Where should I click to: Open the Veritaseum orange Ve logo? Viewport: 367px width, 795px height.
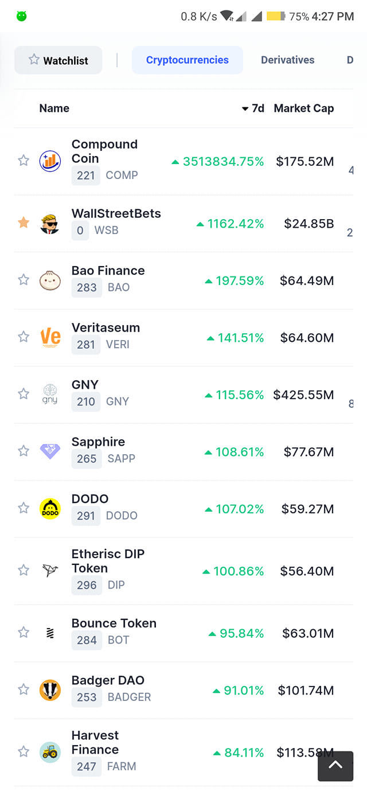click(50, 337)
